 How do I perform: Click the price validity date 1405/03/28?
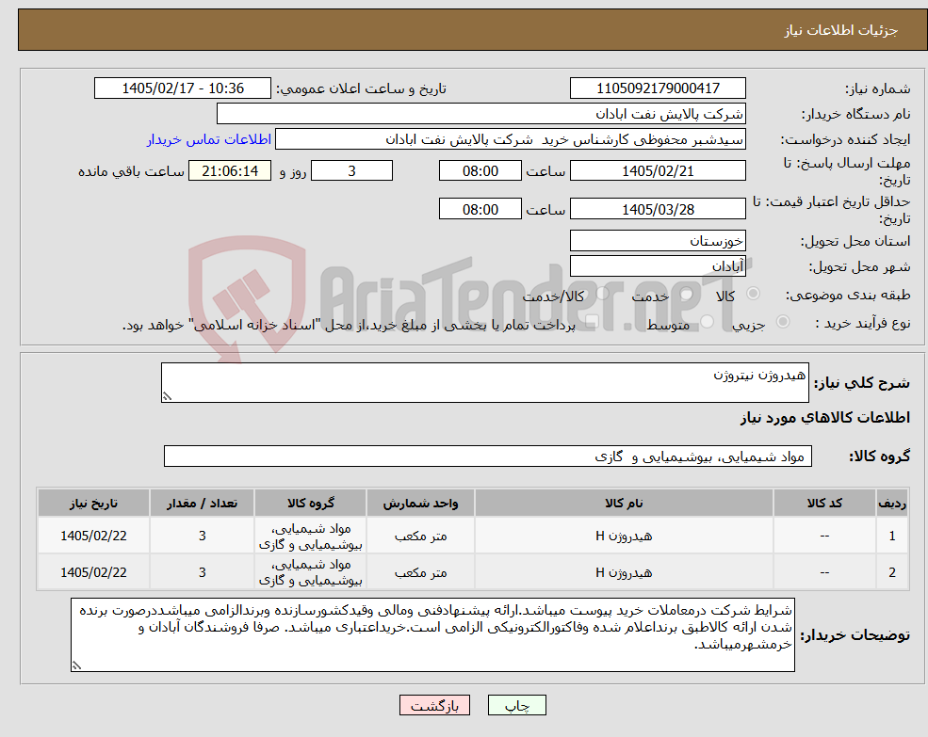pyautogui.click(x=658, y=209)
